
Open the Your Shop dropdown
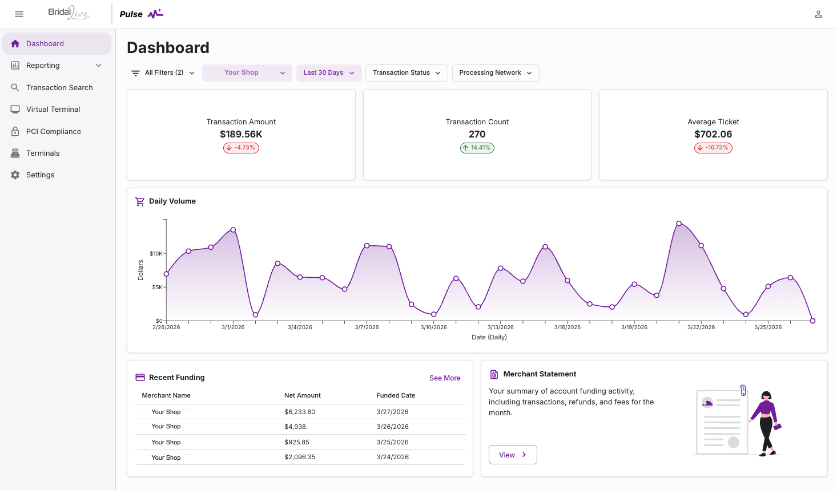click(247, 73)
